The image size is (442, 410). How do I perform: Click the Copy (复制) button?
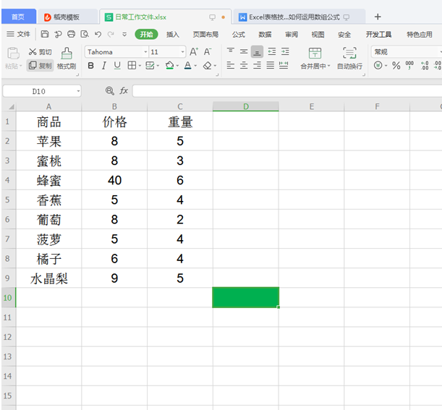[40, 66]
